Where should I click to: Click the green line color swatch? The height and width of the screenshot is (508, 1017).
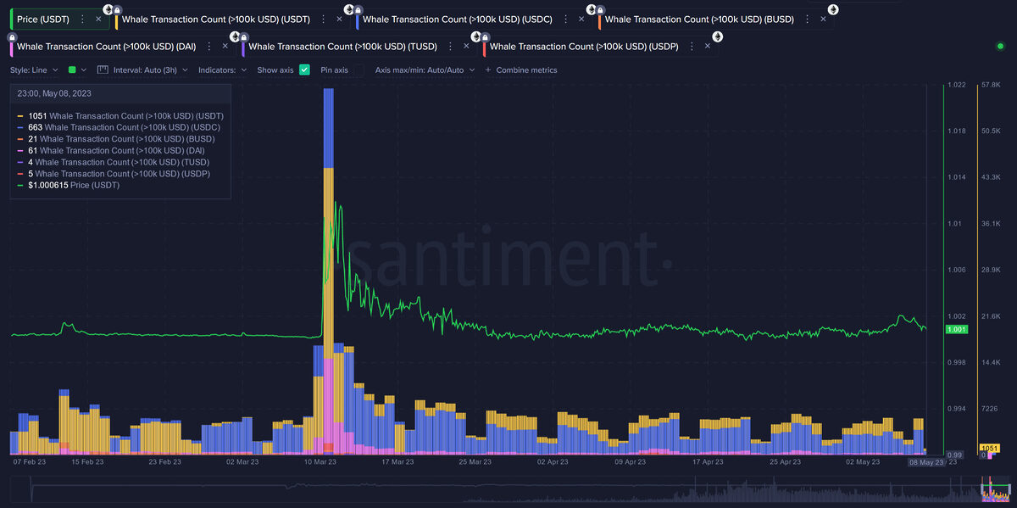click(x=71, y=70)
